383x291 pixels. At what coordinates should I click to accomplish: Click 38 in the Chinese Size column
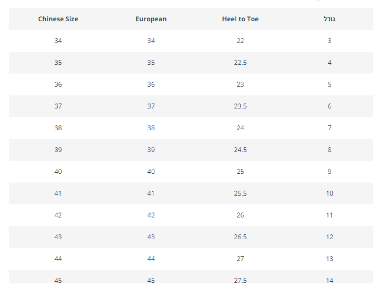[58, 128]
